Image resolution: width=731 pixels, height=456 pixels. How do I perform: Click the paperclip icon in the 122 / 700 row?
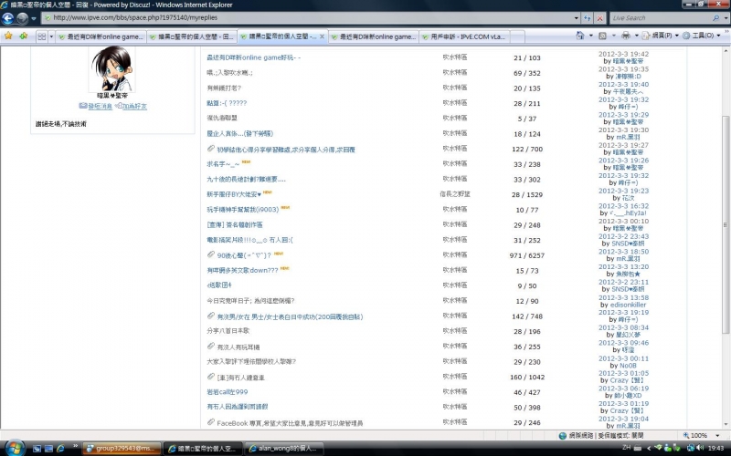pyautogui.click(x=211, y=149)
